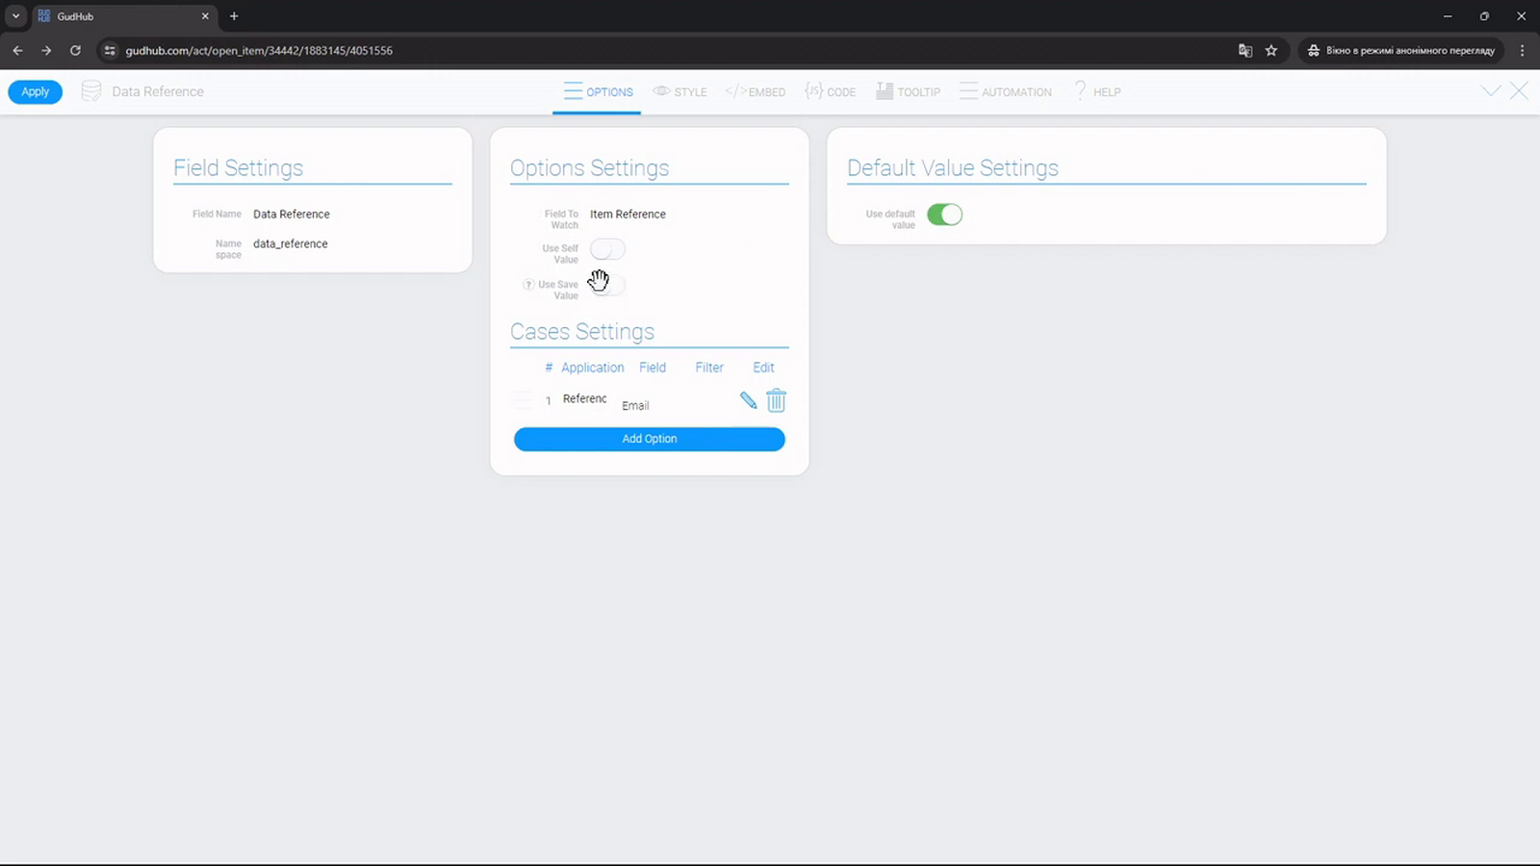Edit the Field Name value Data Reference
The height and width of the screenshot is (866, 1540).
292,215
